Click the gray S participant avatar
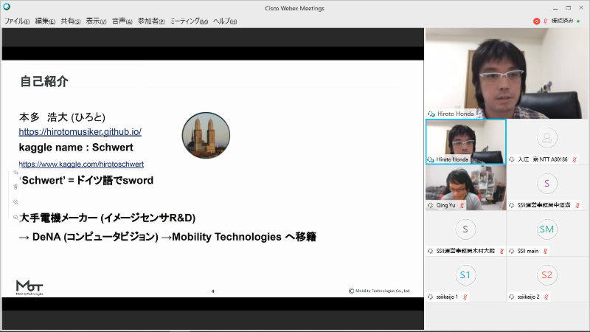Viewport: 590px width, 332px height. tap(465, 229)
